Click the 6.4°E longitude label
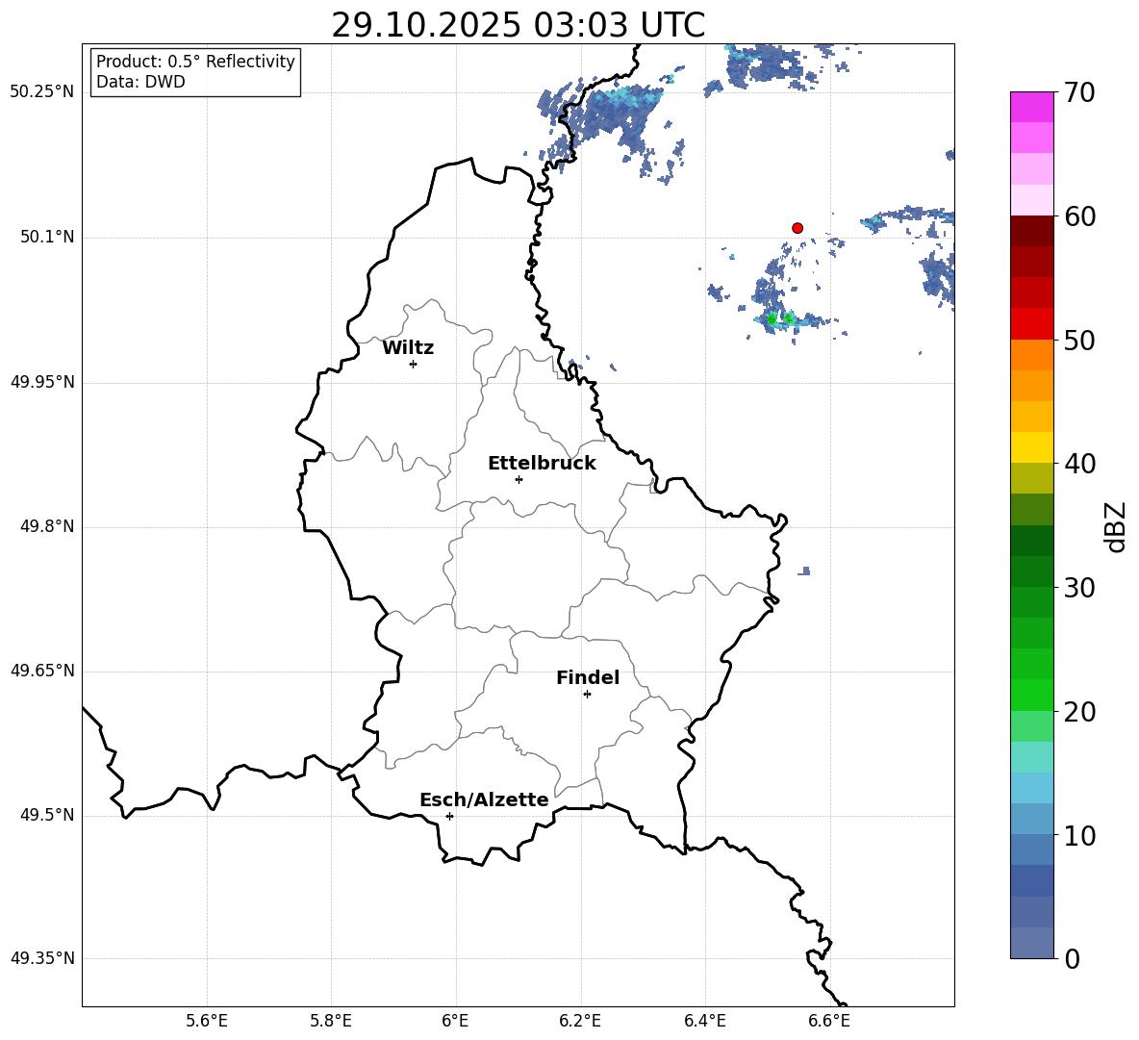The height and width of the screenshot is (1040, 1139). (x=704, y=1022)
